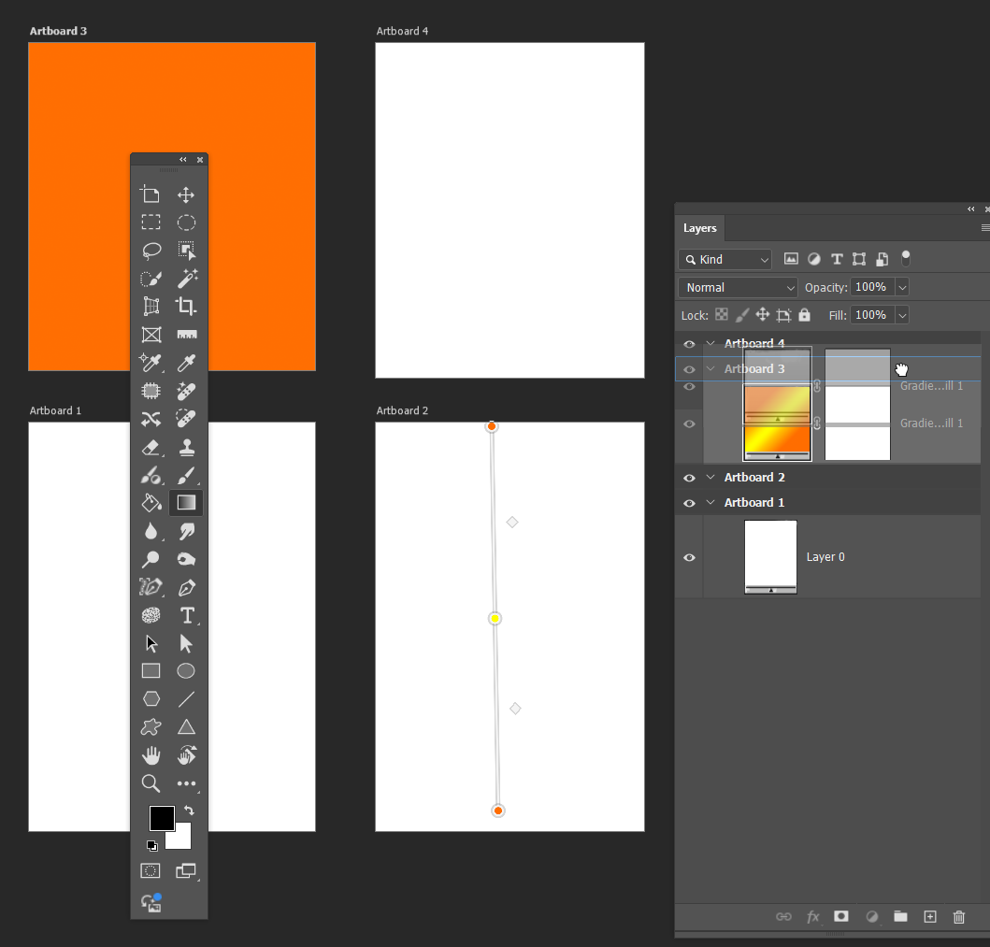Screen dimensions: 990x947
Task: Select the Zoom tool
Action: pyautogui.click(x=151, y=783)
